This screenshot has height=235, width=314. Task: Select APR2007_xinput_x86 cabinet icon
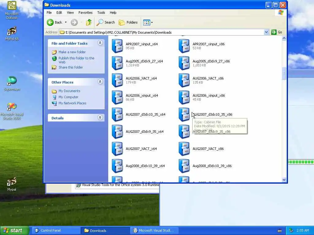[x=184, y=46]
